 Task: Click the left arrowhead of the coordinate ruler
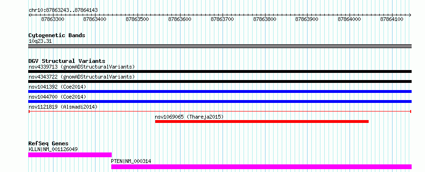coord(30,15)
